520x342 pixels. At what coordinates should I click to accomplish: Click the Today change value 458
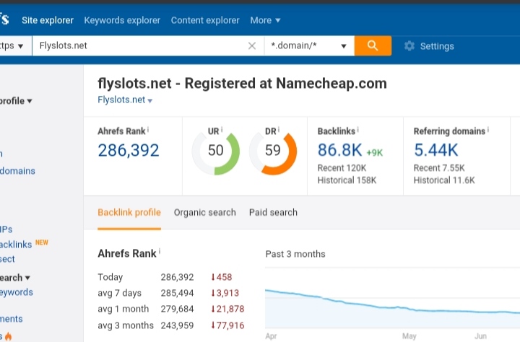click(222, 277)
